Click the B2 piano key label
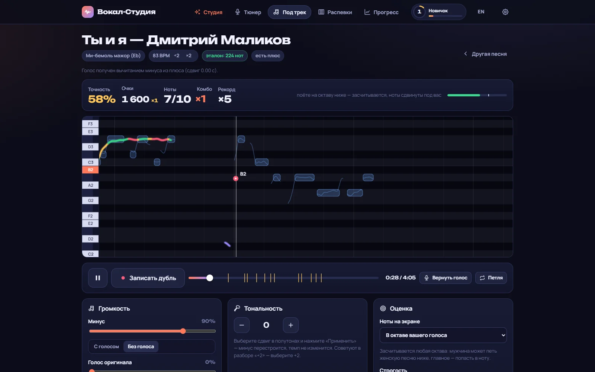The height and width of the screenshot is (372, 595). click(90, 170)
